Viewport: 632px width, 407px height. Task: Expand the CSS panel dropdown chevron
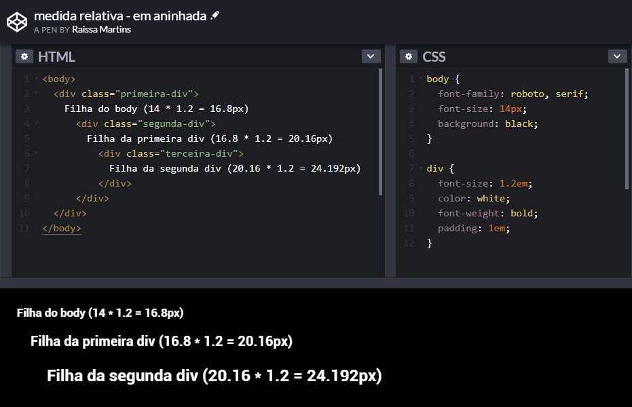click(x=617, y=56)
